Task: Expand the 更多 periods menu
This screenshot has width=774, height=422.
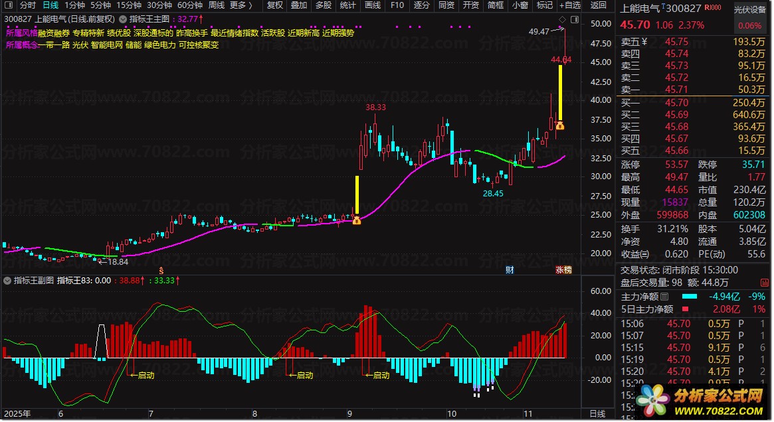Action: pos(241,5)
